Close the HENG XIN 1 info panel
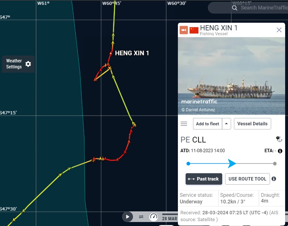This screenshot has width=288, height=226. [279, 30]
